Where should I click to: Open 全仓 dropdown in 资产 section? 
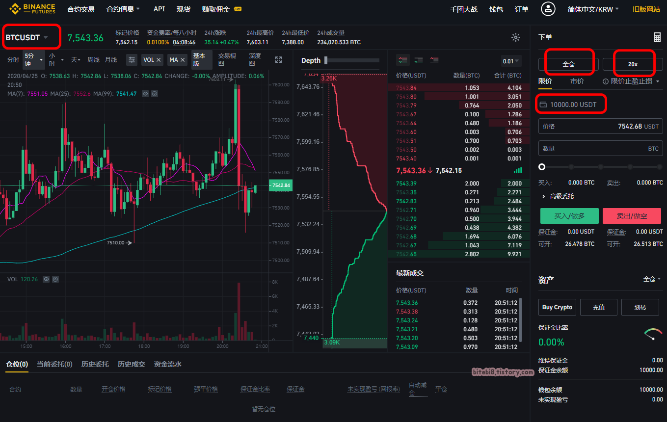pos(652,279)
